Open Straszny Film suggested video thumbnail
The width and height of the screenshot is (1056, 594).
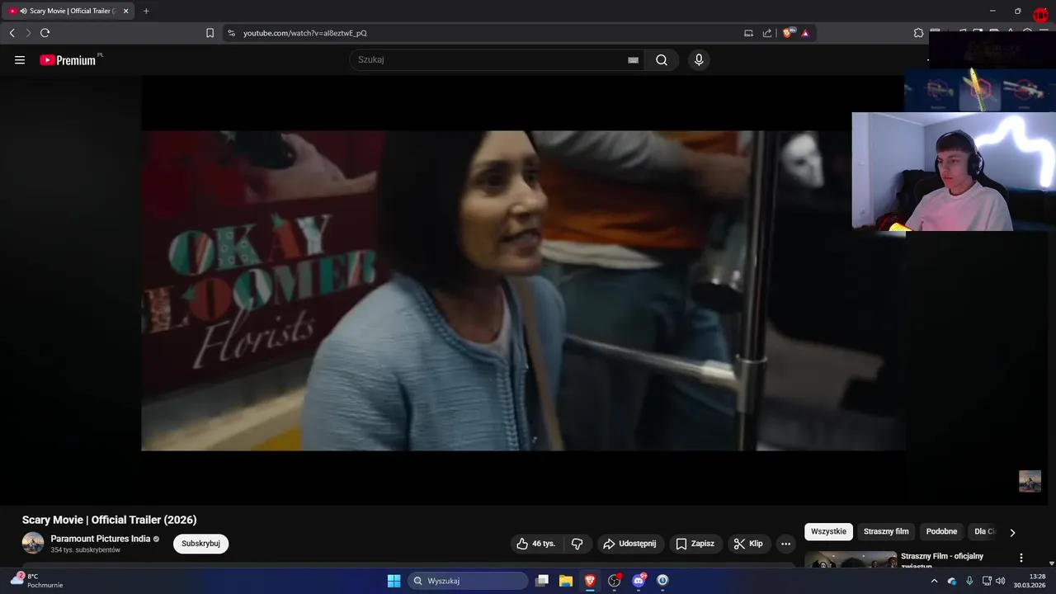click(851, 560)
